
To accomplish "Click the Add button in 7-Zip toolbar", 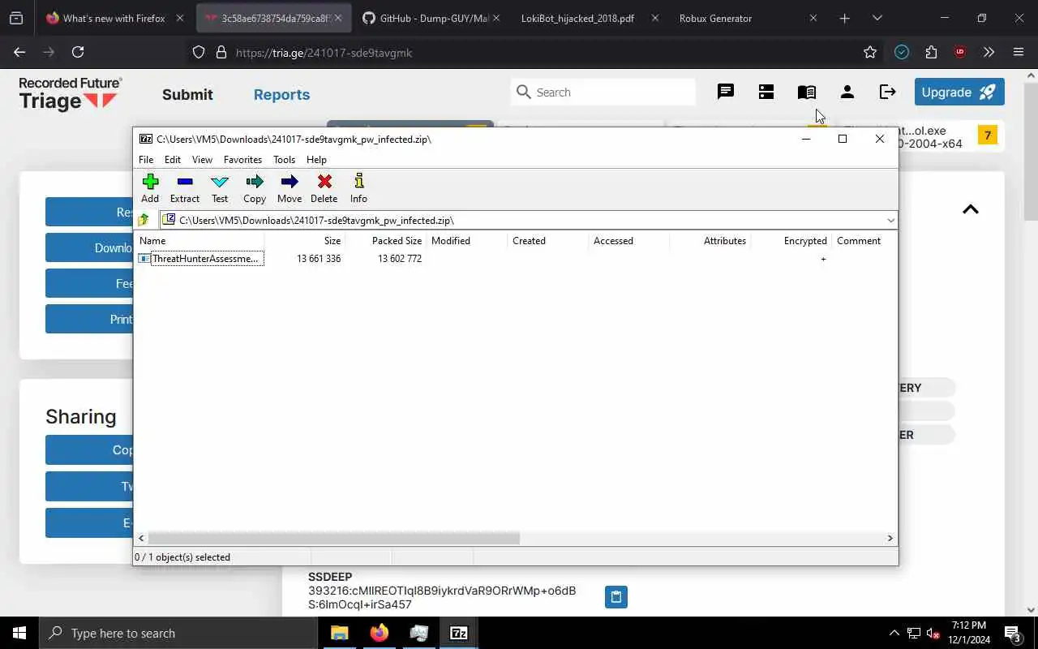I will coord(150,188).
